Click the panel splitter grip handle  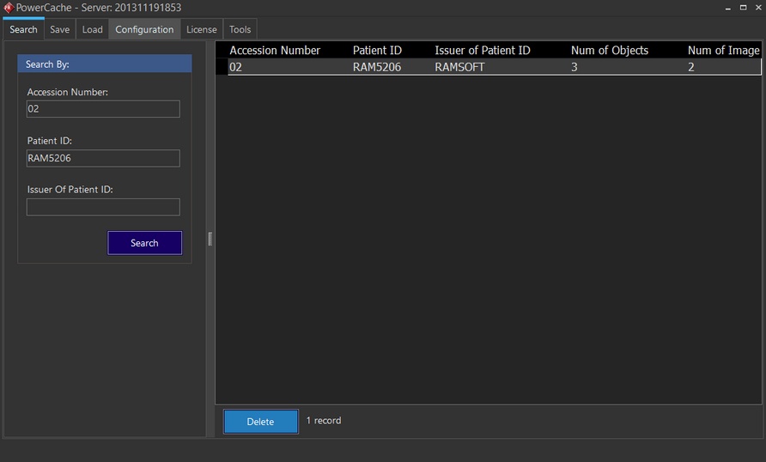210,239
